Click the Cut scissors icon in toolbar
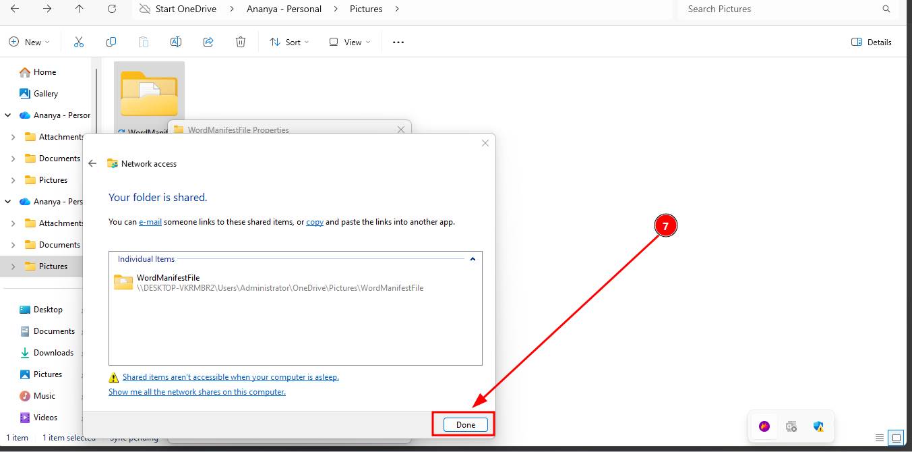Image resolution: width=912 pixels, height=452 pixels. [79, 42]
